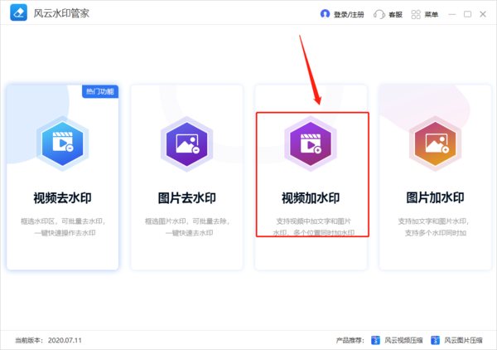Select the 图片去水印 title
The width and height of the screenshot is (497, 350).
[186, 198]
